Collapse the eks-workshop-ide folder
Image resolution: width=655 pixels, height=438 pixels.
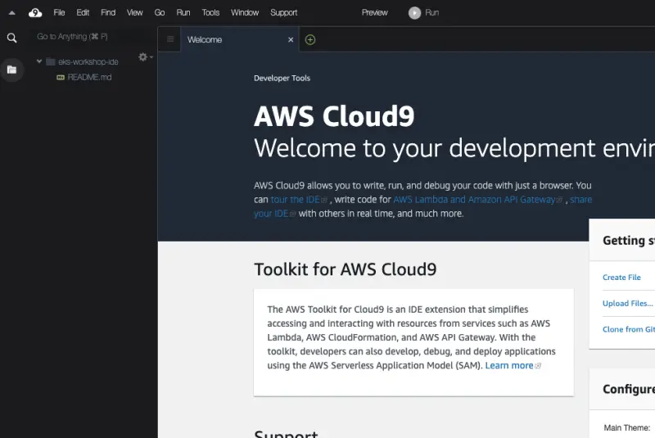coord(39,61)
